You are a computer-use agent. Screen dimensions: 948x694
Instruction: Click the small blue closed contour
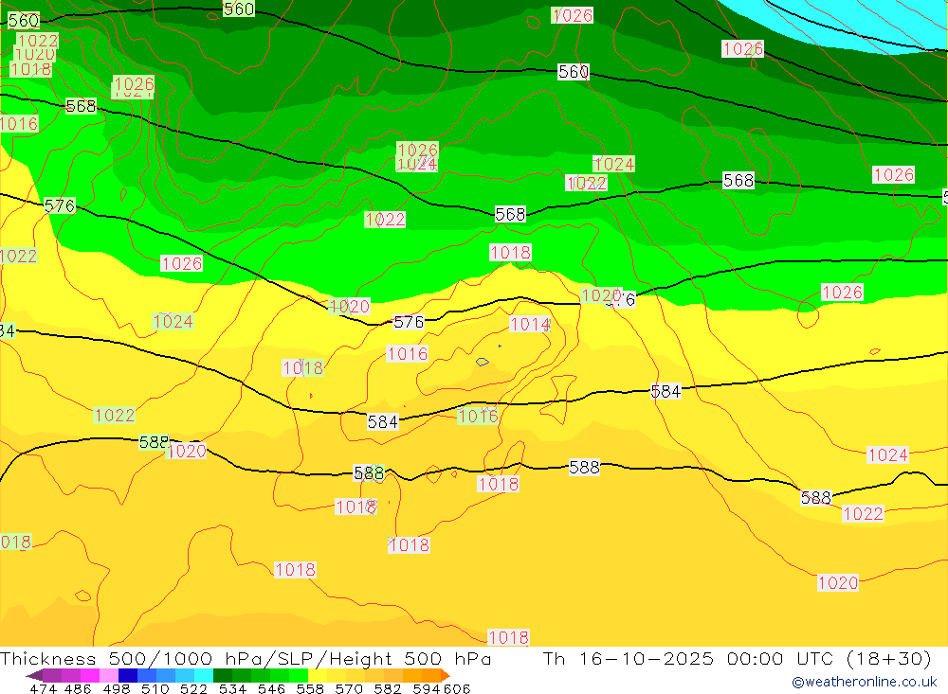[482, 362]
